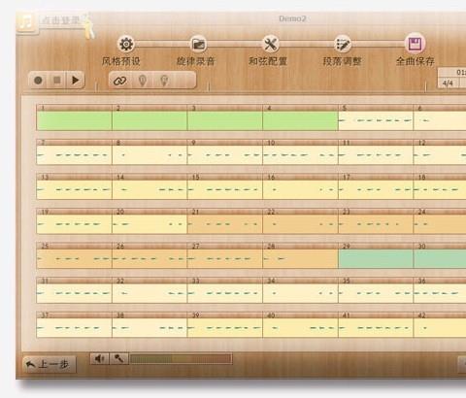The height and width of the screenshot is (398, 466).
Task: Click the music note app logo
Action: (26, 22)
